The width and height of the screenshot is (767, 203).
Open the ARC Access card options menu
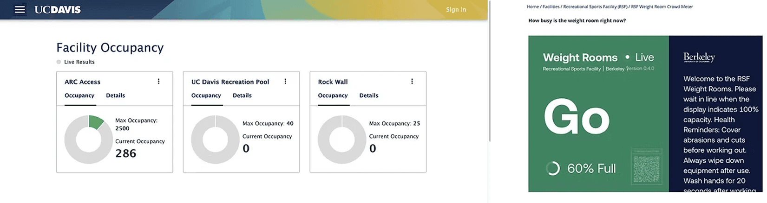click(158, 82)
